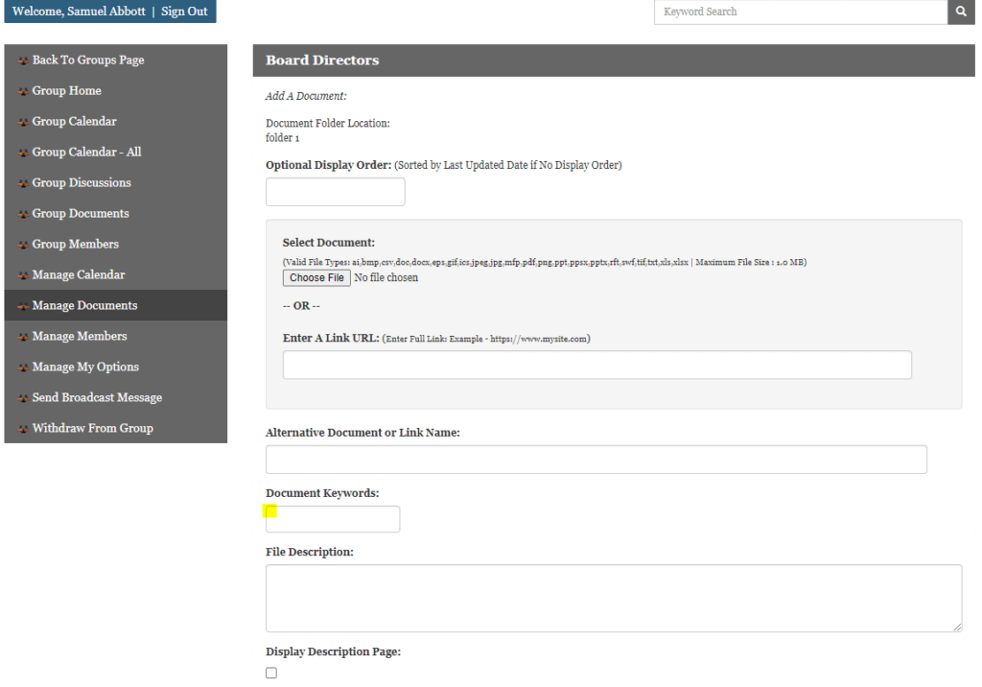Click the icon beside Send Broadcast Message
Screen dimensions: 982x687
[x=22, y=398]
